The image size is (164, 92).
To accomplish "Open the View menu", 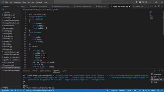I will coord(24,2).
